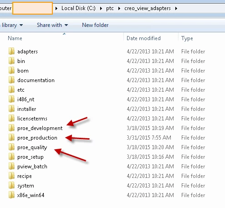
Task: Sort by Type column header
Action: tap(187, 38)
